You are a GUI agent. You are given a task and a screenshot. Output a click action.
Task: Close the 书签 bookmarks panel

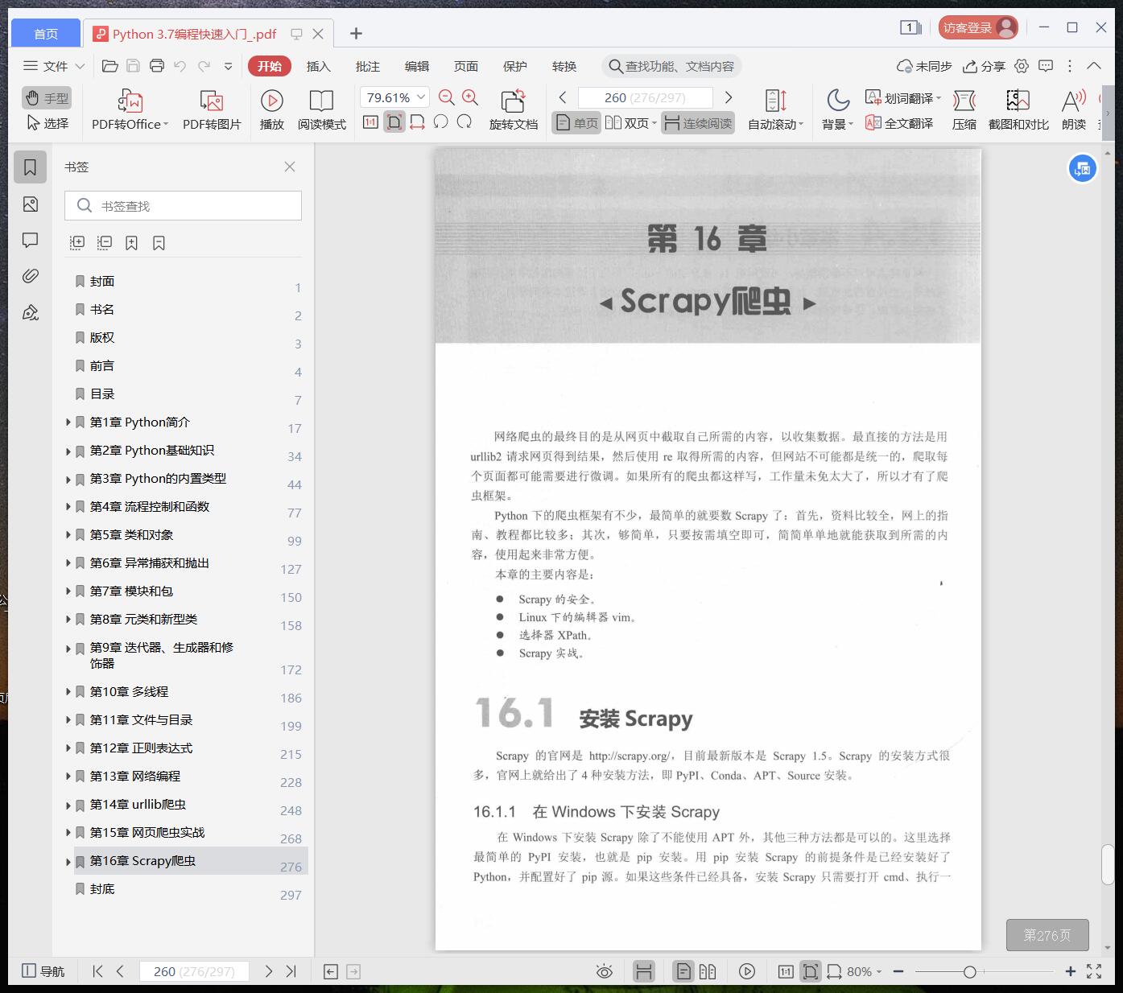290,167
